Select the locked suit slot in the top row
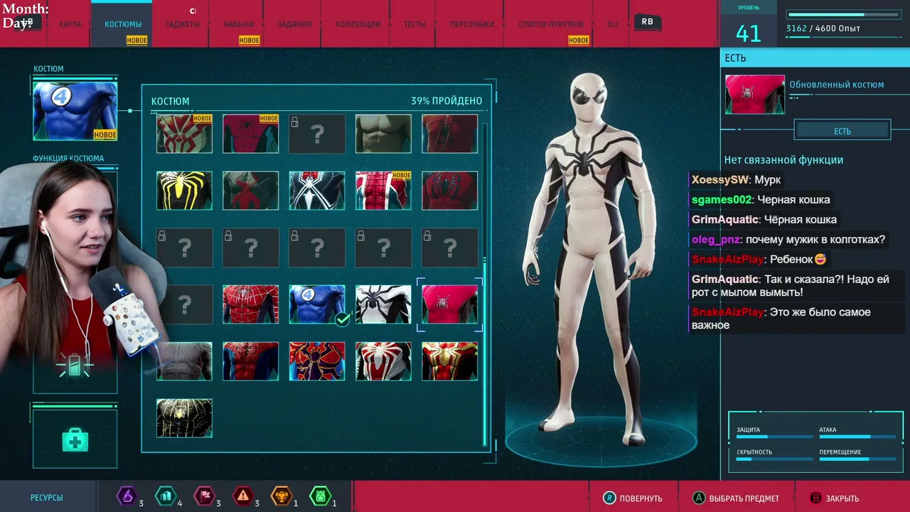910x512 pixels. 317,134
